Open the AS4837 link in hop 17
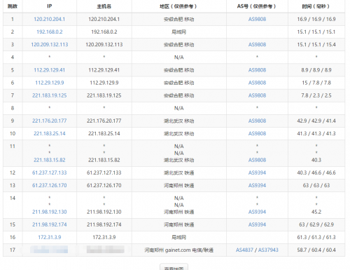Image resolution: width=350 pixels, height=270 pixels. tap(244, 250)
